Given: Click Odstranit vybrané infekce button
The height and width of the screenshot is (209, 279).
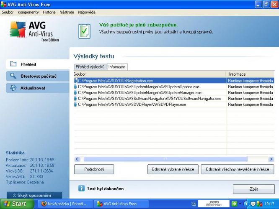Looking at the screenshot, I should point(173,169).
